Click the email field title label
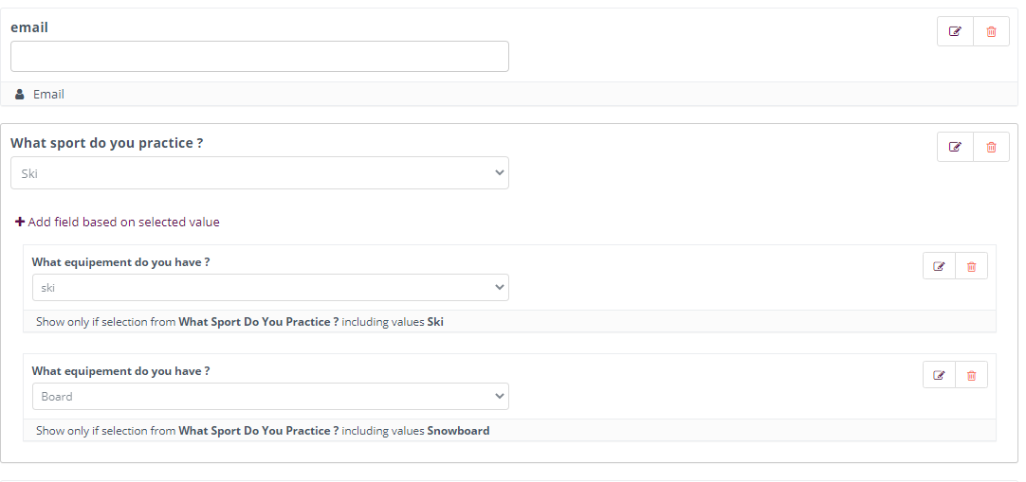This screenshot has width=1026, height=482. click(29, 27)
